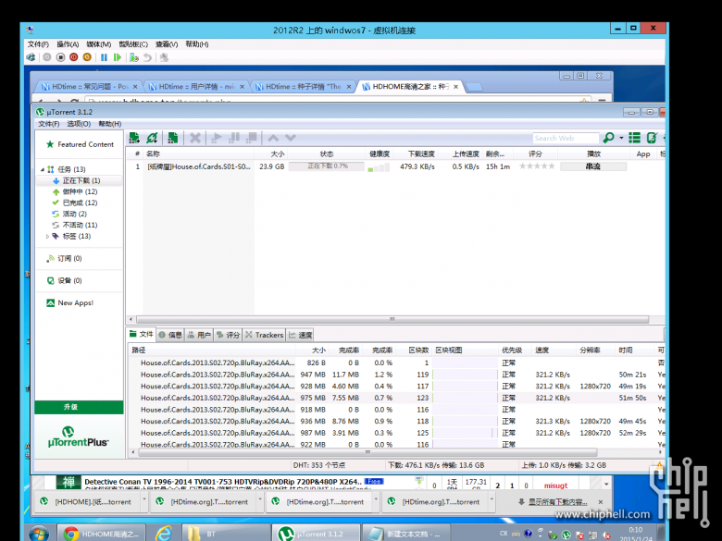The height and width of the screenshot is (541, 722).
Task: Switch to 速度 tab
Action: [300, 335]
